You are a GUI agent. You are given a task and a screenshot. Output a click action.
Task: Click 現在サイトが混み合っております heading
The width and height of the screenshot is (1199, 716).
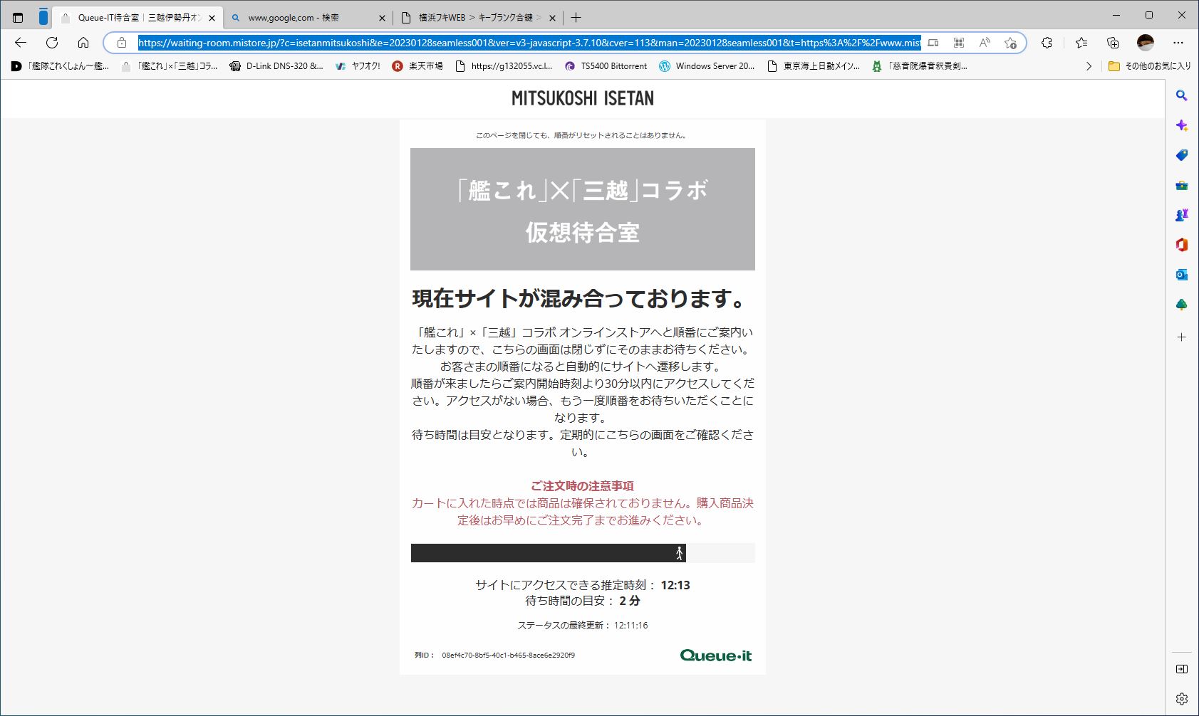(x=579, y=299)
